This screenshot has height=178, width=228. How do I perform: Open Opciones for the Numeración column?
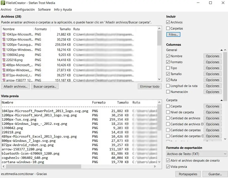point(213,92)
